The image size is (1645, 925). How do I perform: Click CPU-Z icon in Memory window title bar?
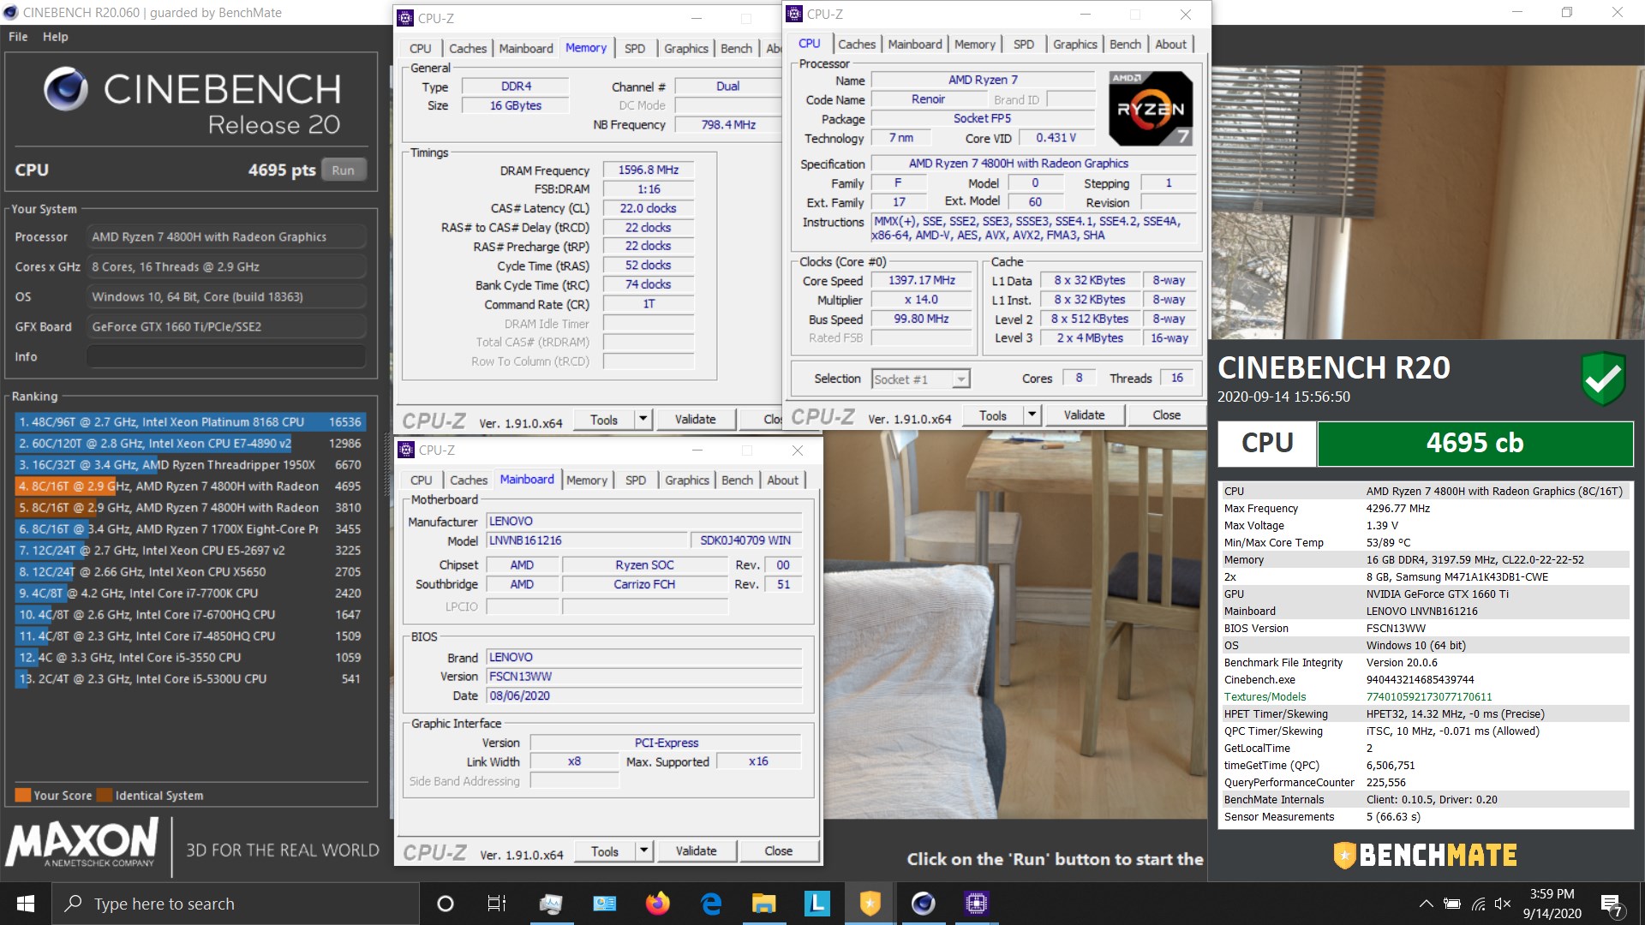407,18
